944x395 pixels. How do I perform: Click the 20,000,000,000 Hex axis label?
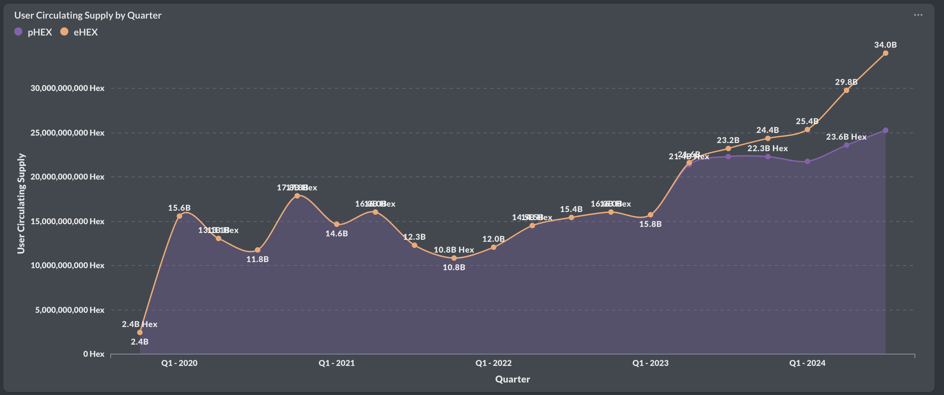click(67, 177)
